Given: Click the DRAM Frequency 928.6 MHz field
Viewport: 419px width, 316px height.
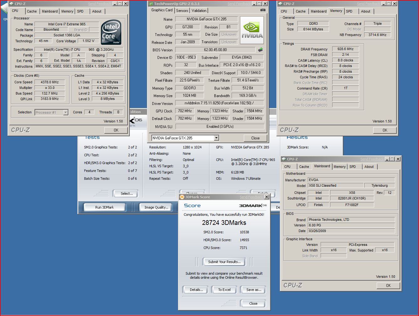Looking at the screenshot, I should click(x=345, y=49).
